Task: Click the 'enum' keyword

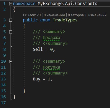Action: click(45, 20)
